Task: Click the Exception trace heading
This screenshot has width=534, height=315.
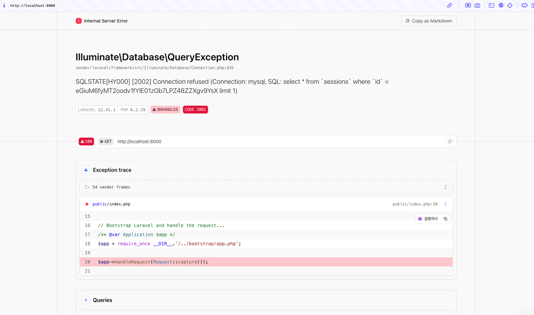Action: tap(112, 170)
